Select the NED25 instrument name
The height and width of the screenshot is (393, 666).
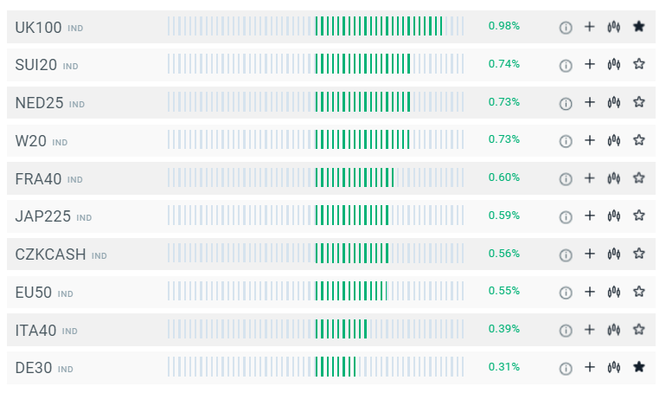pyautogui.click(x=40, y=102)
